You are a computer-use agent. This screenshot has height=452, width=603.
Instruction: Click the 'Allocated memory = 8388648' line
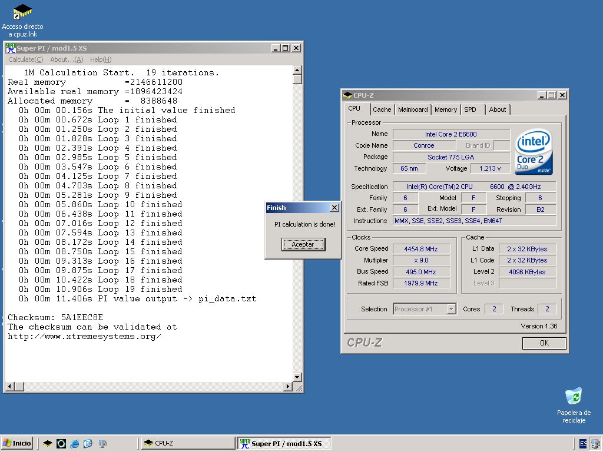click(92, 101)
